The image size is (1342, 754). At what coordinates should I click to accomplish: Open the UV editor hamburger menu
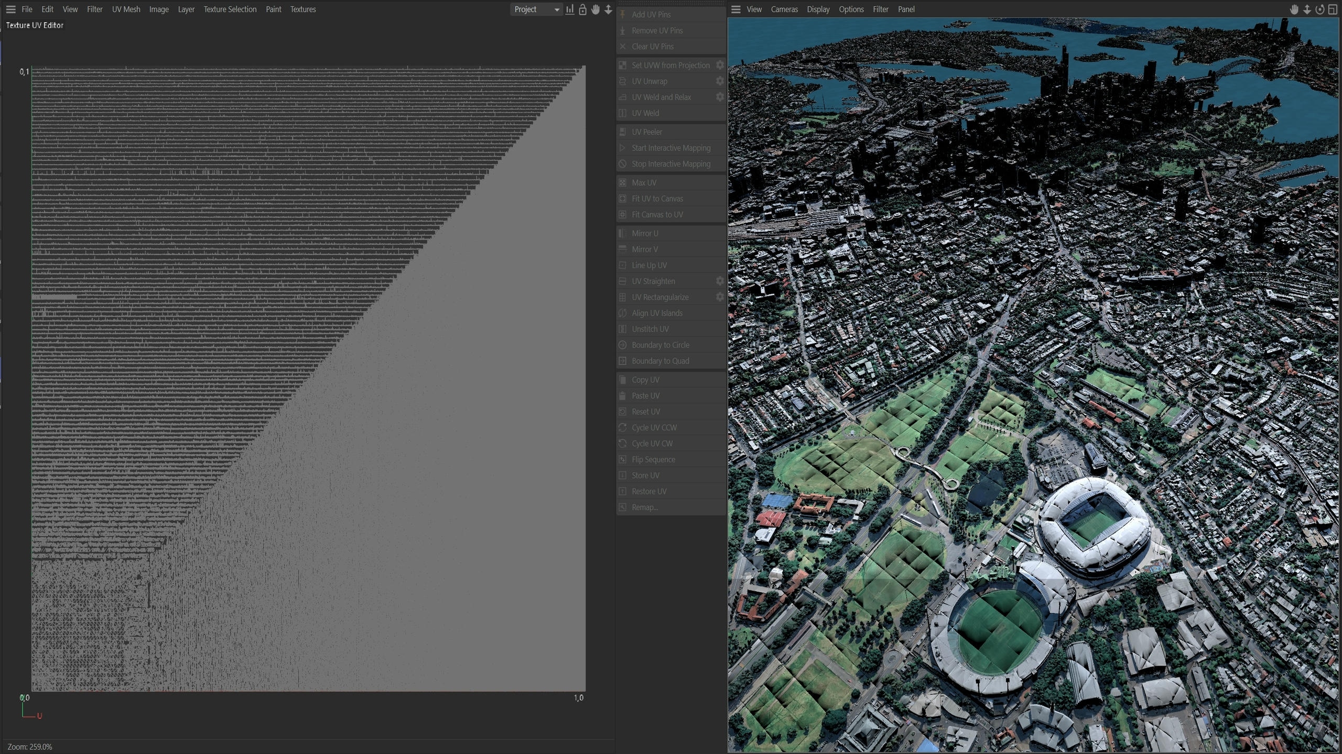pyautogui.click(x=10, y=9)
